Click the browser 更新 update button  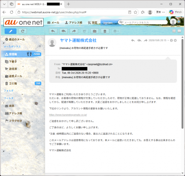(160, 12)
